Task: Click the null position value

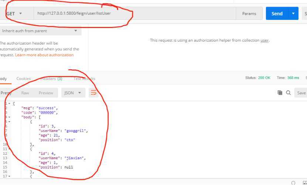Action: tap(69, 167)
